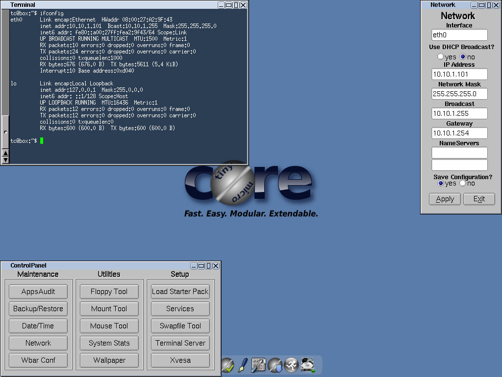
Task: Click 'Link encap:Local Loopback' line in Terminal
Action: 76,83
